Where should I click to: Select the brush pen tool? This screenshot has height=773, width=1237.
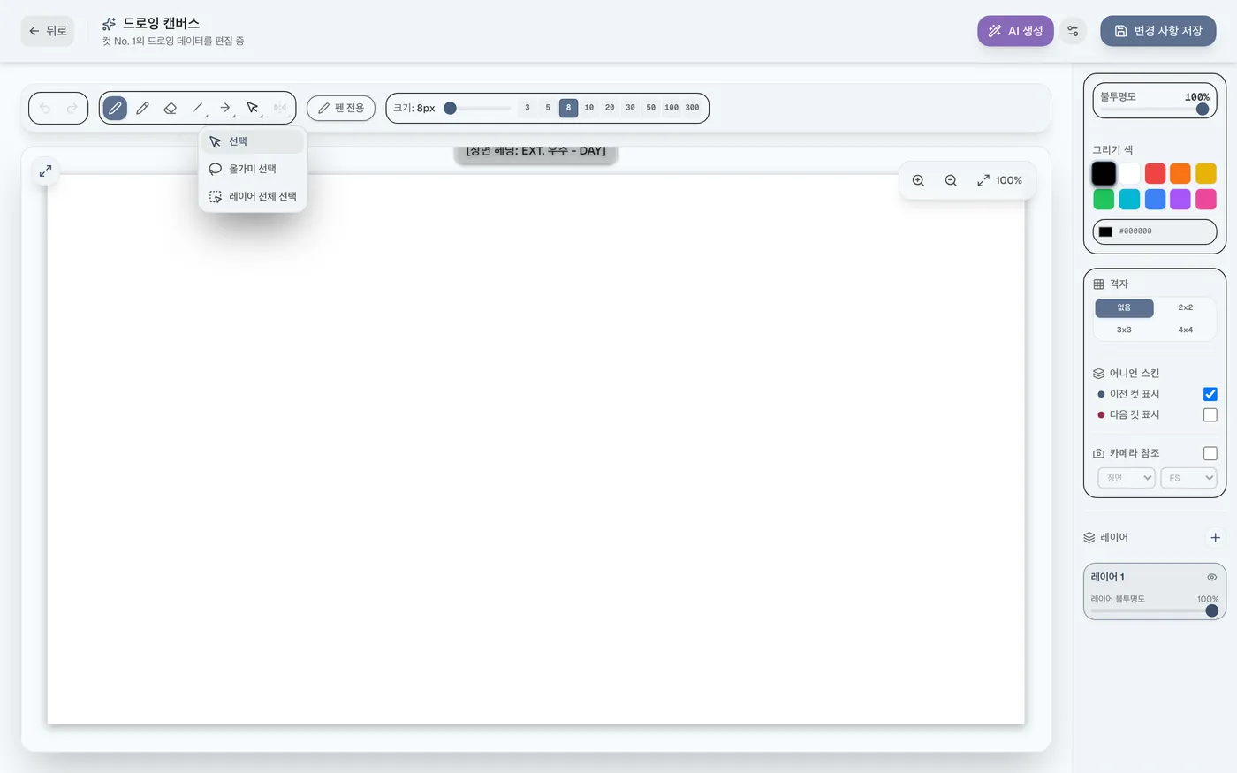115,108
